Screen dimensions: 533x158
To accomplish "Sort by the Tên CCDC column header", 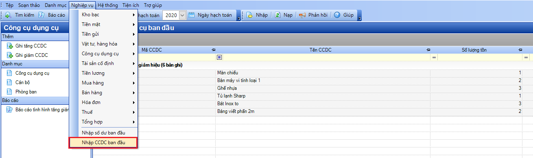I will 320,50.
